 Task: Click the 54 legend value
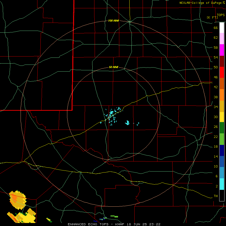click(x=216, y=57)
